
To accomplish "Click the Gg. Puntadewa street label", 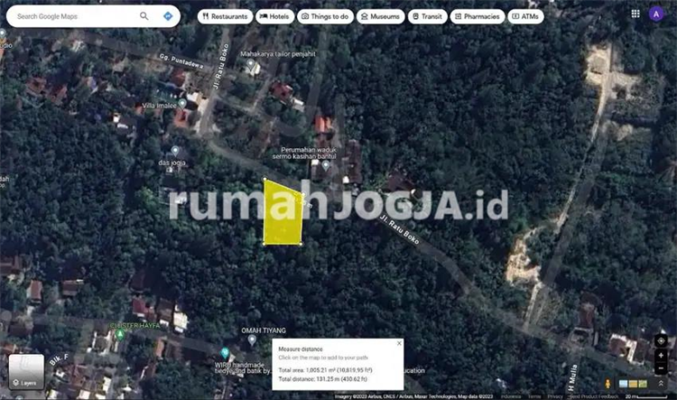I will click(x=181, y=61).
